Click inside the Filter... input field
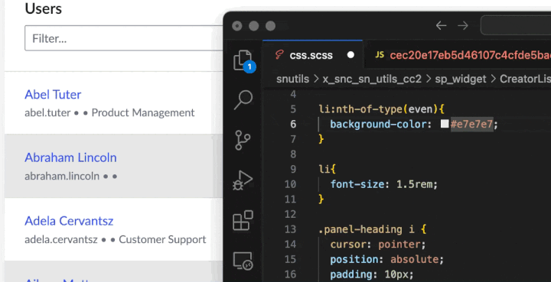 click(x=123, y=38)
